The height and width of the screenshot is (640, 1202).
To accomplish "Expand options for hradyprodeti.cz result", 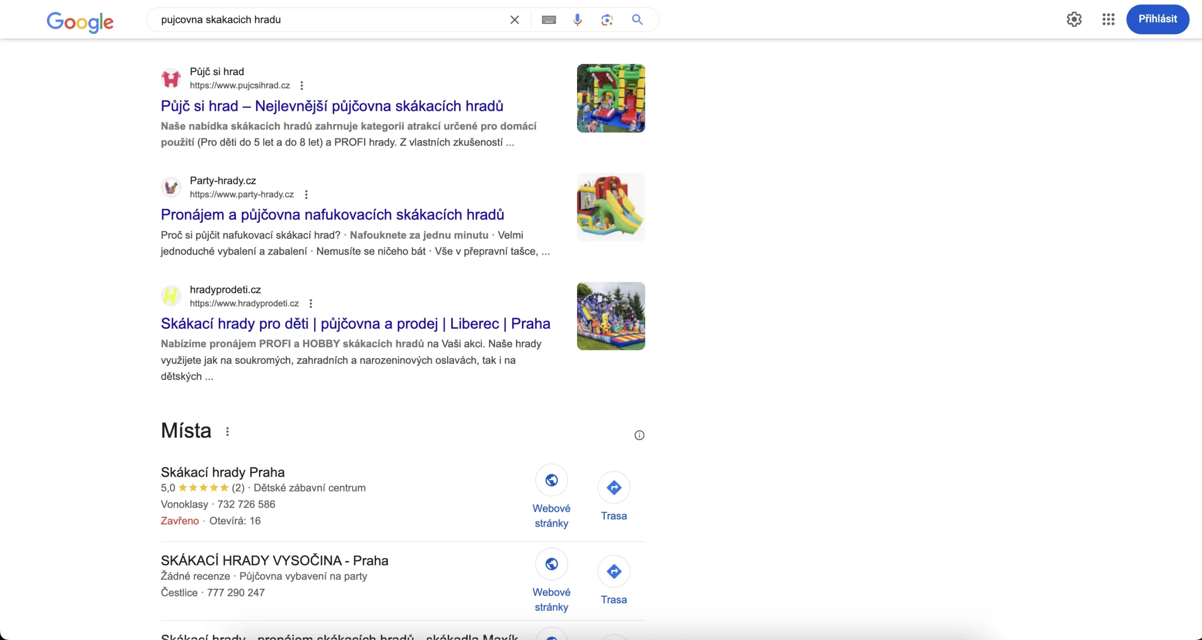I will coord(311,303).
